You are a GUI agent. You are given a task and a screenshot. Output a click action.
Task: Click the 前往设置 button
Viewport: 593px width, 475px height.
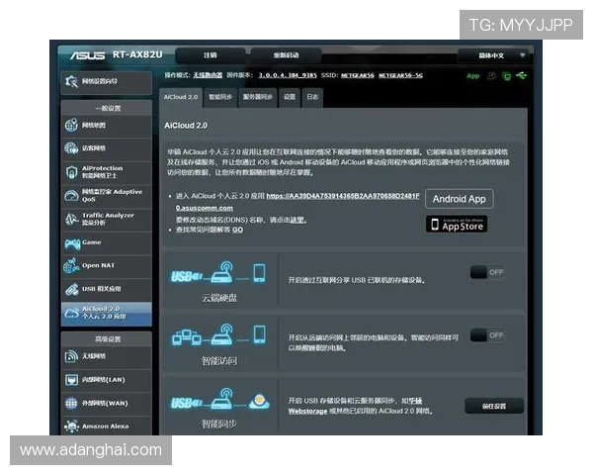pyautogui.click(x=494, y=406)
